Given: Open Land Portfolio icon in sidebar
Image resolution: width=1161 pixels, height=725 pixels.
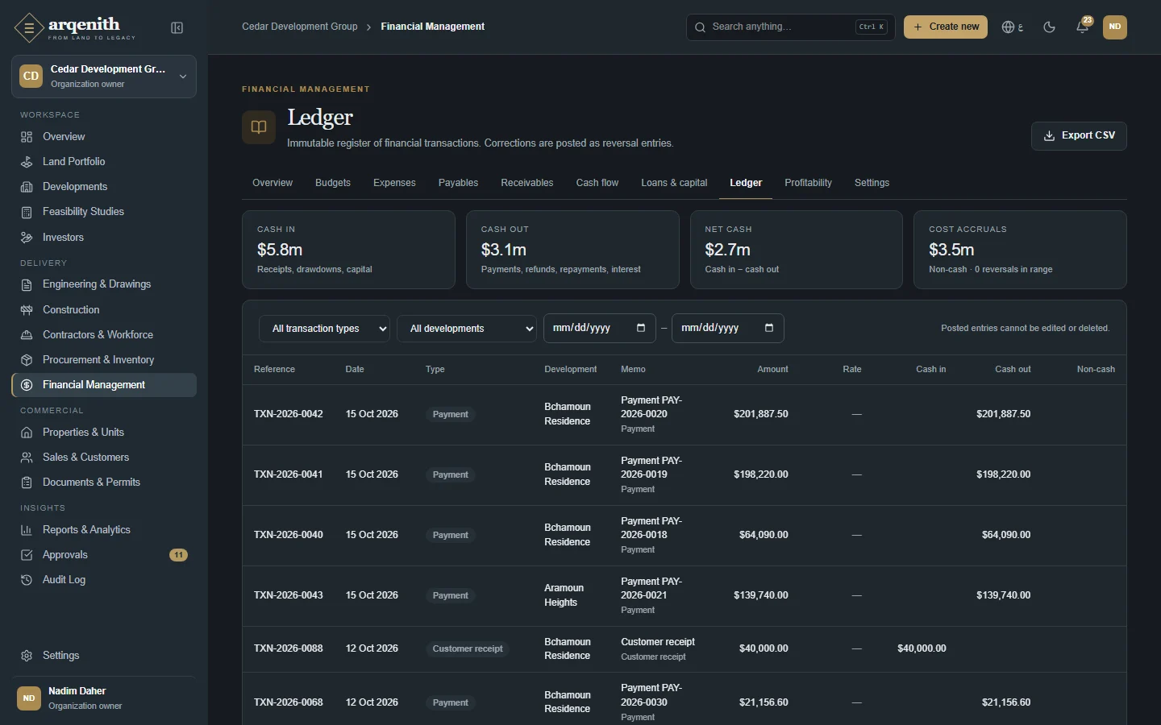Looking at the screenshot, I should (x=27, y=162).
